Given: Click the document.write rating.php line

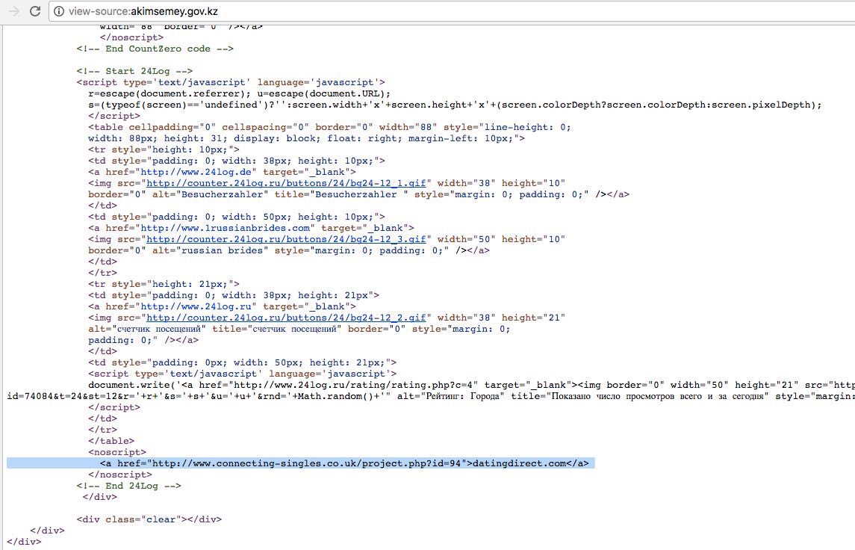Looking at the screenshot, I should 471,385.
